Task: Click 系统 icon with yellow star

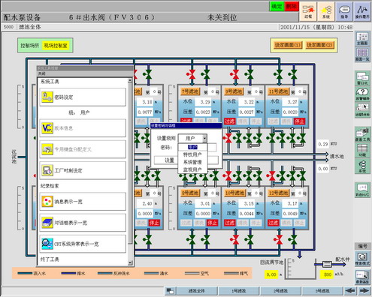Action: (x=326, y=11)
